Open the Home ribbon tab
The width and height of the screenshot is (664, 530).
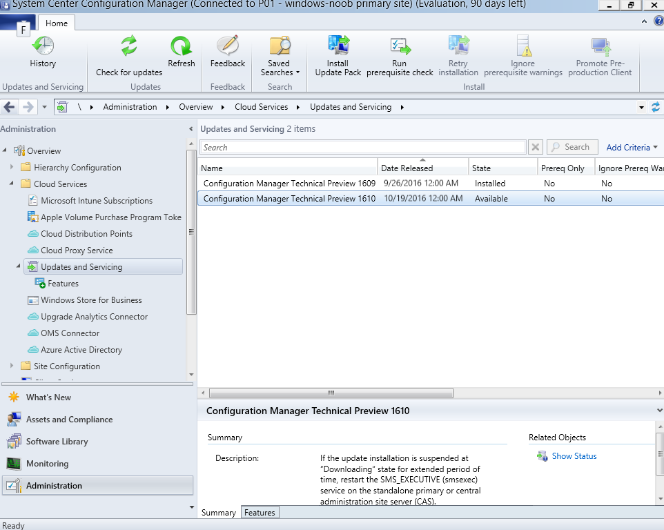point(57,23)
